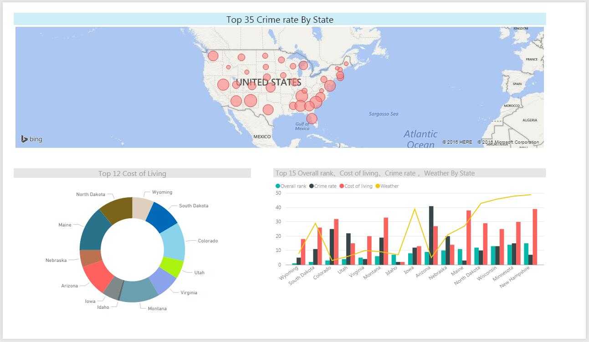This screenshot has width=589, height=342.
Task: Click the FRANCE label on the map
Action: point(531,60)
